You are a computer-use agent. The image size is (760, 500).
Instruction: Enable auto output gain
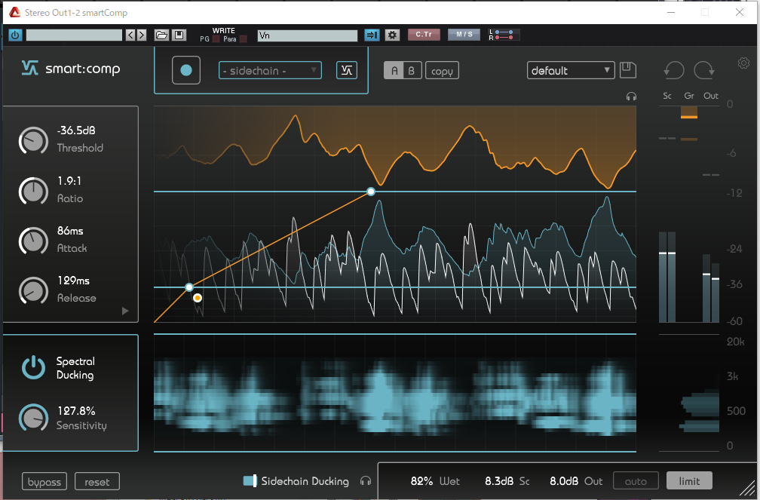click(x=636, y=481)
